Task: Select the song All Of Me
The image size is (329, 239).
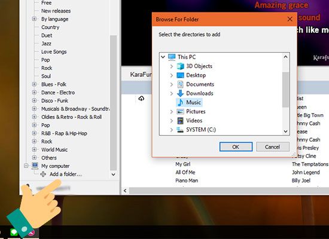Action: (185, 172)
